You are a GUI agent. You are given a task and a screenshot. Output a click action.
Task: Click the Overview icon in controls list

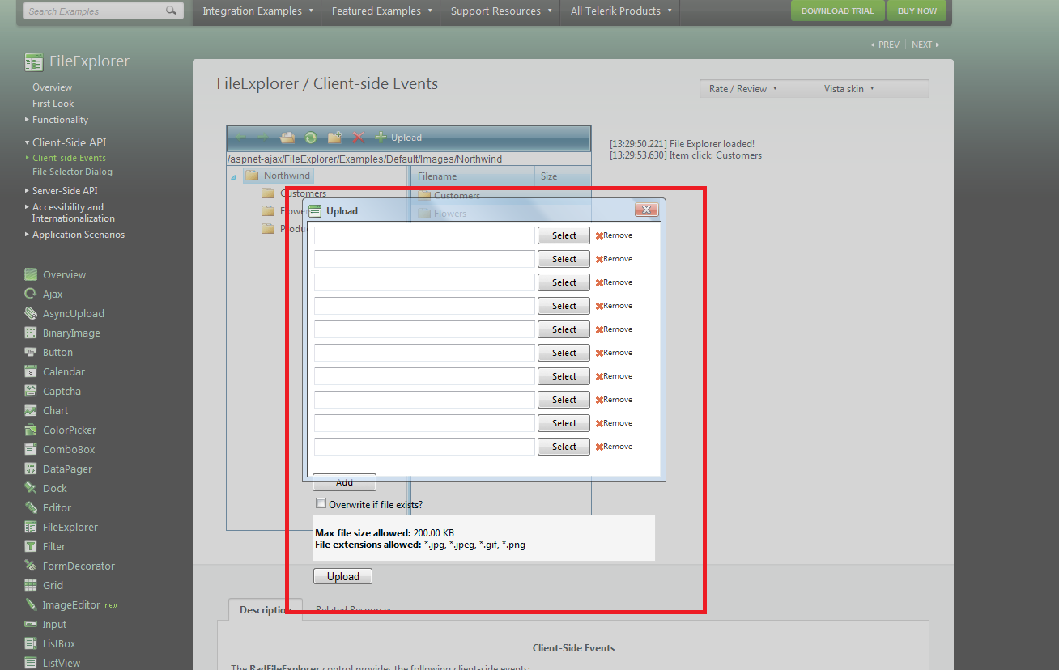[x=31, y=274]
